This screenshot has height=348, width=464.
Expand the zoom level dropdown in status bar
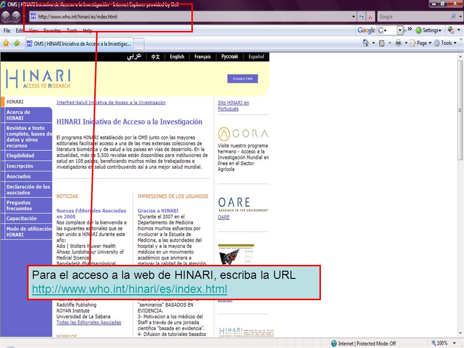coord(454,343)
